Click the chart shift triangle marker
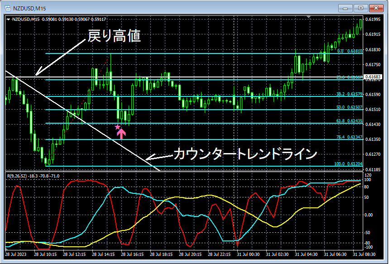 [309, 17]
